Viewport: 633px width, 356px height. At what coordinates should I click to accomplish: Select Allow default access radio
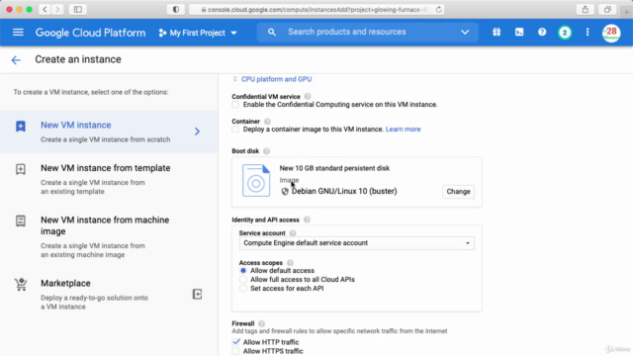[x=243, y=270]
